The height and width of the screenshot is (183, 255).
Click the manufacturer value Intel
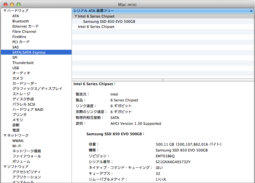pos(114,94)
